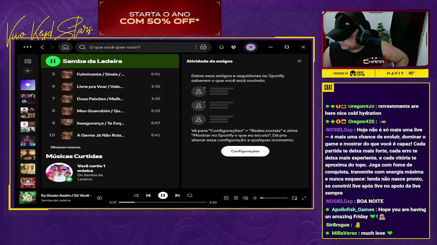
Task: Toggle repeat mode
Action: click(x=190, y=195)
